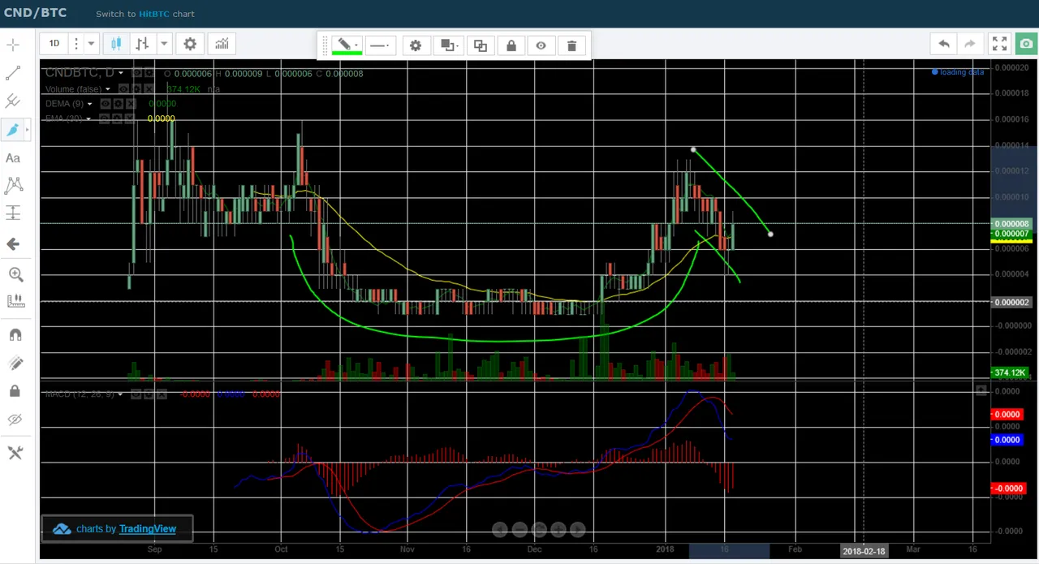Select the trend line drawing tool
Viewport: 1039px width, 564px height.
[x=13, y=73]
